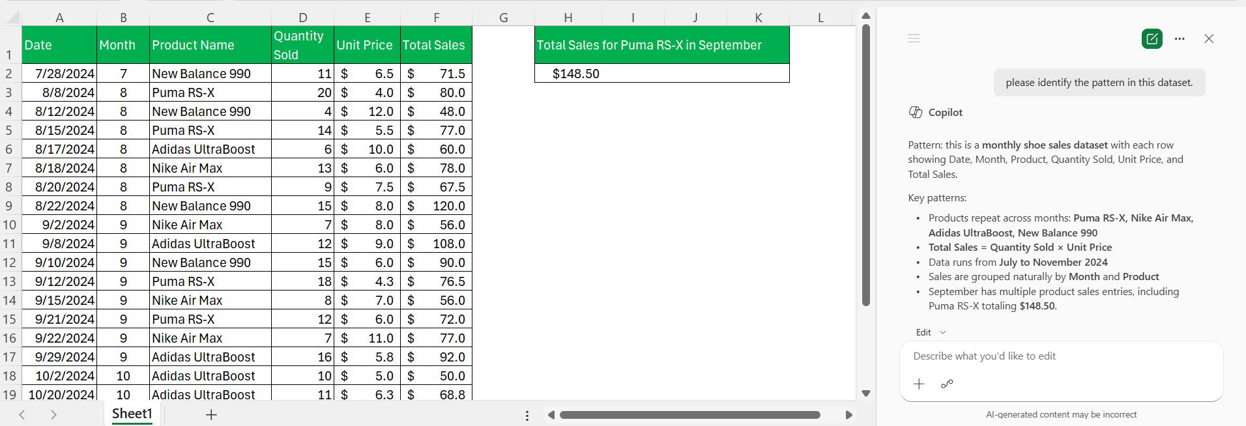Viewport: 1246px width, 426px height.
Task: Select 'Puma RS-X' in row 13
Action: 210,281
